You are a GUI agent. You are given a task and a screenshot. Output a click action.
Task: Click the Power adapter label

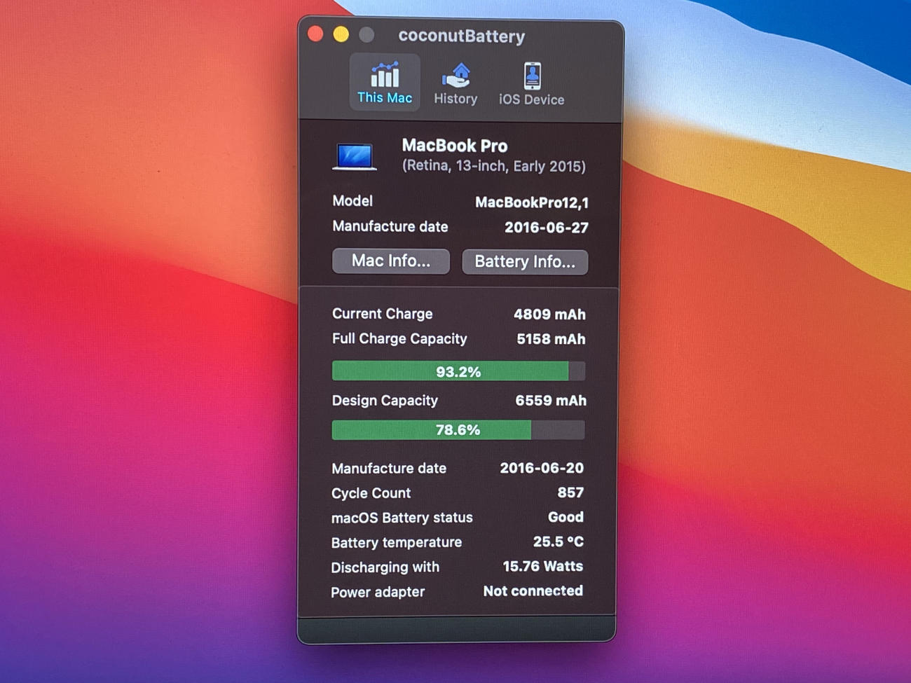point(378,592)
